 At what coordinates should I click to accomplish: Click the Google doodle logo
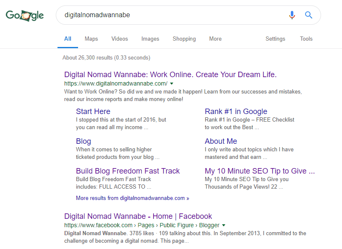click(25, 16)
